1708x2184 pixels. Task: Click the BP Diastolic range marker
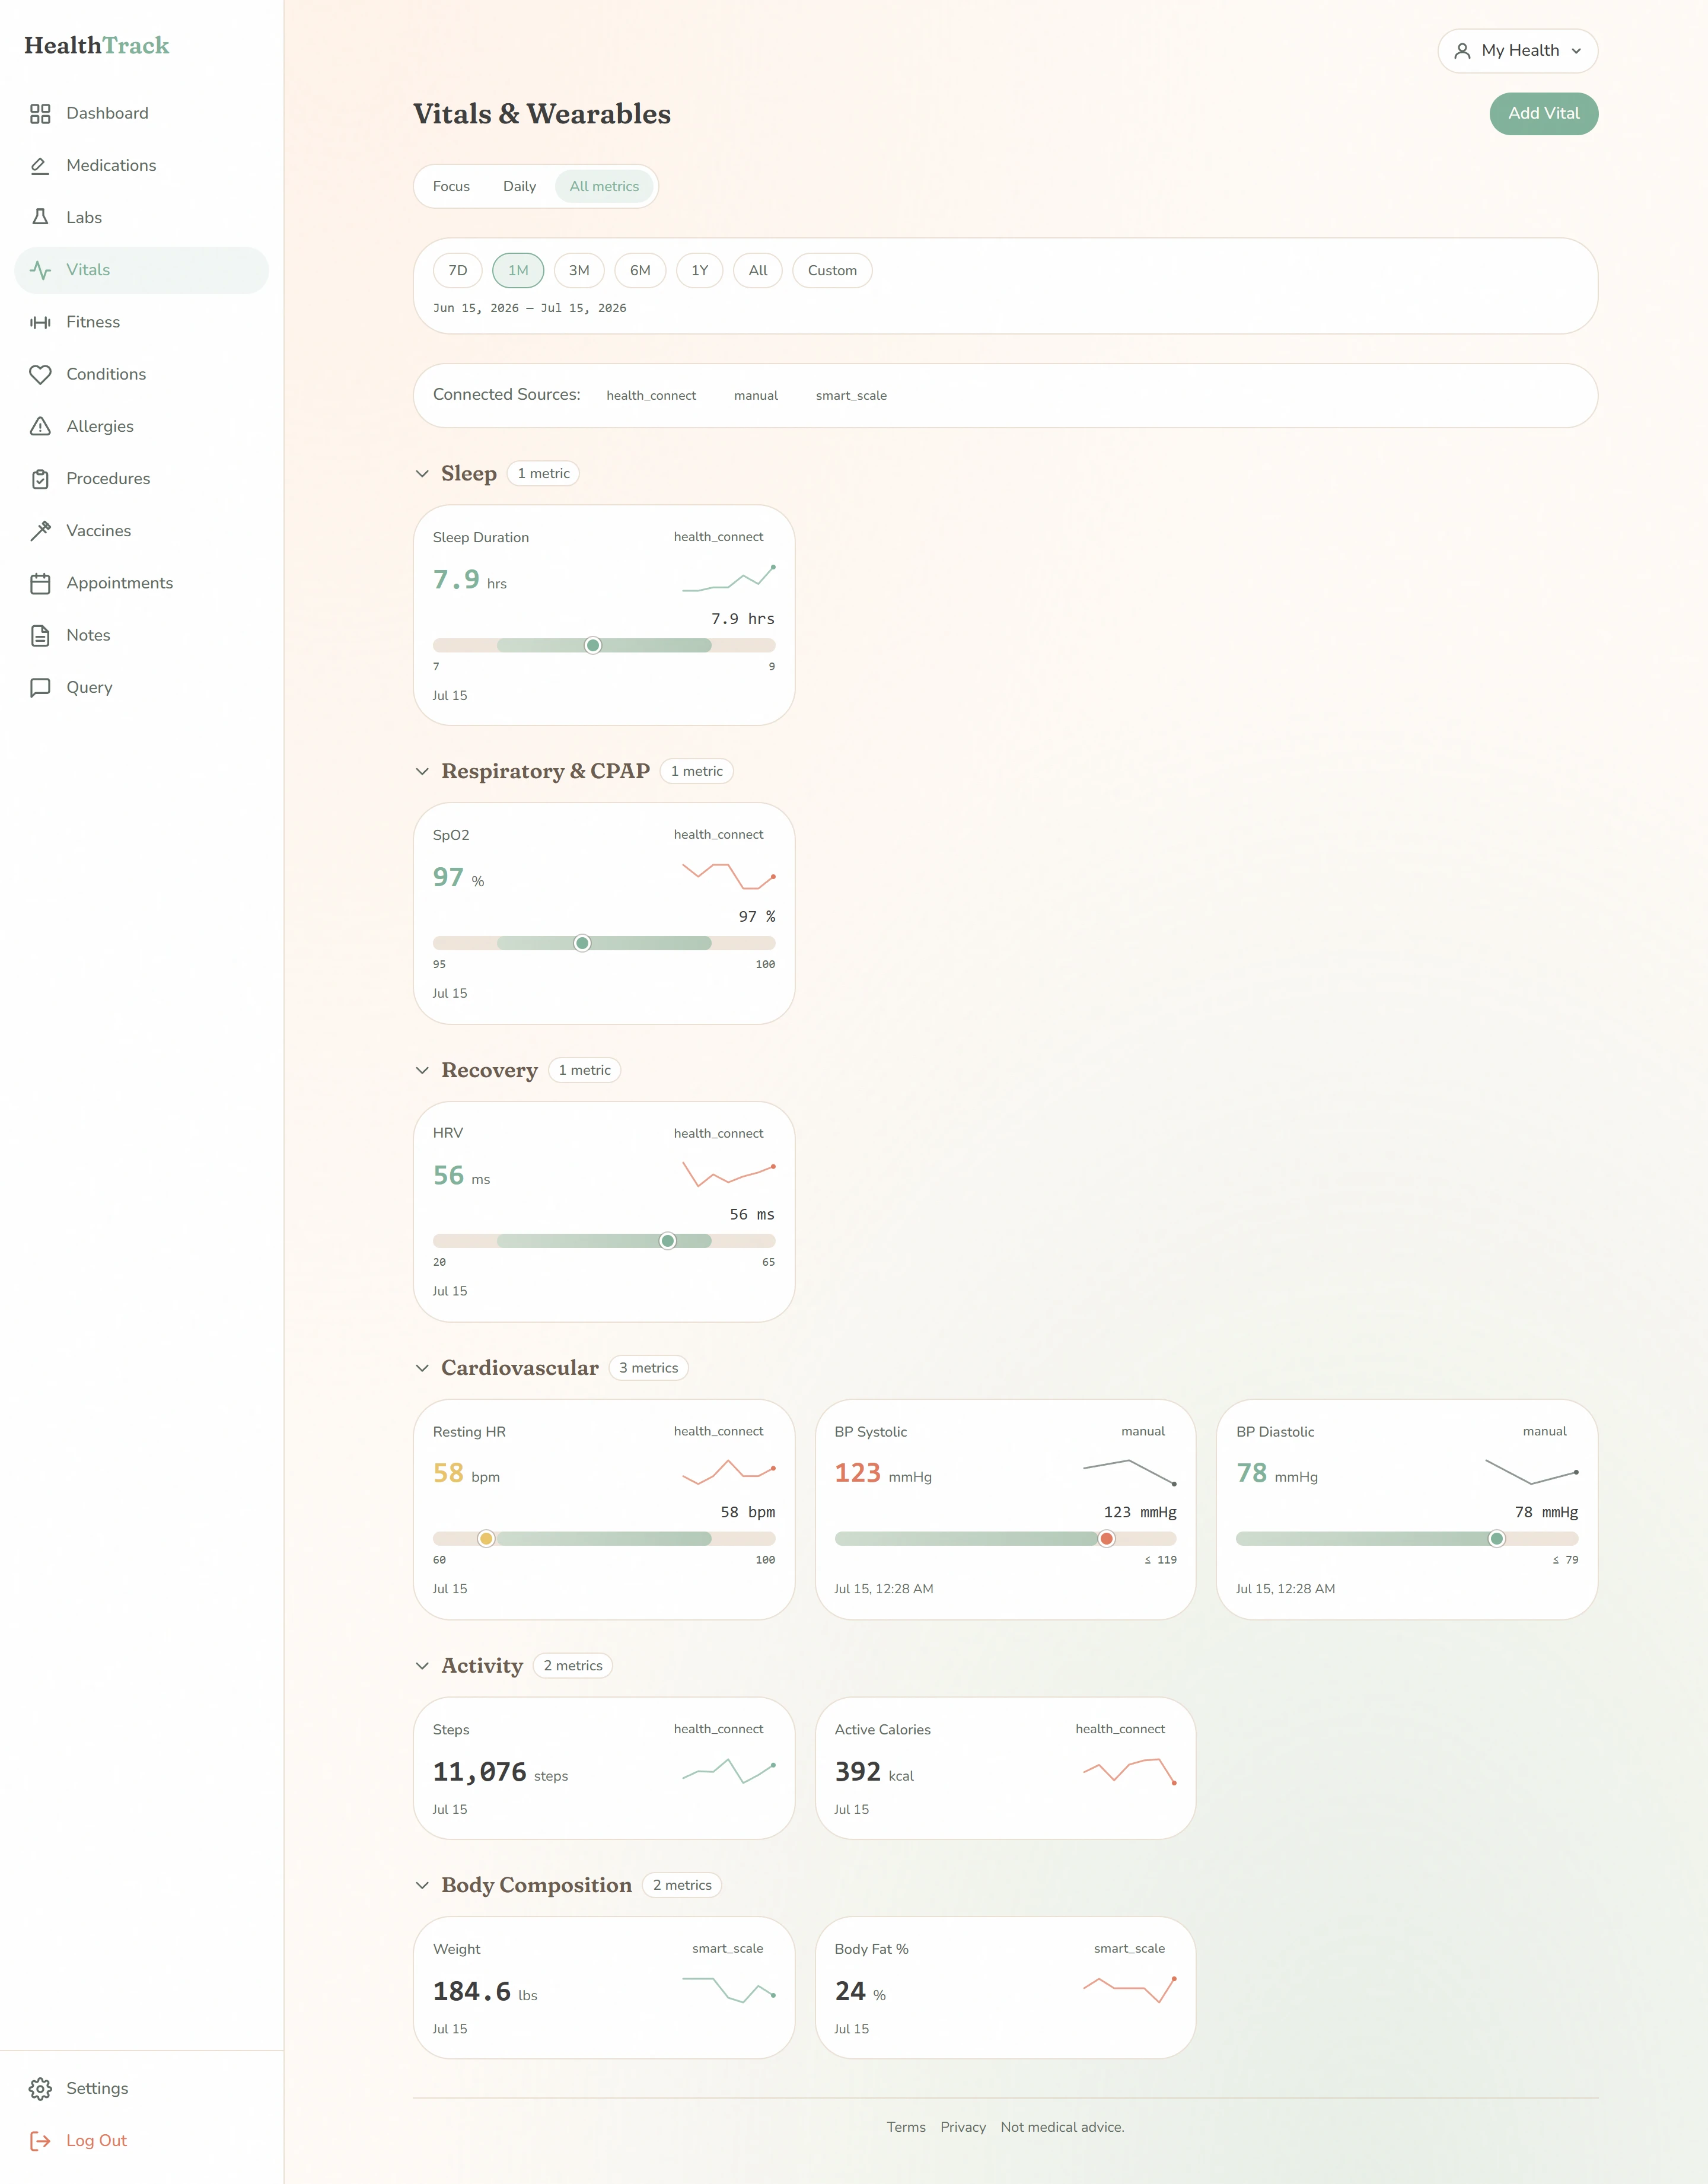(x=1496, y=1539)
